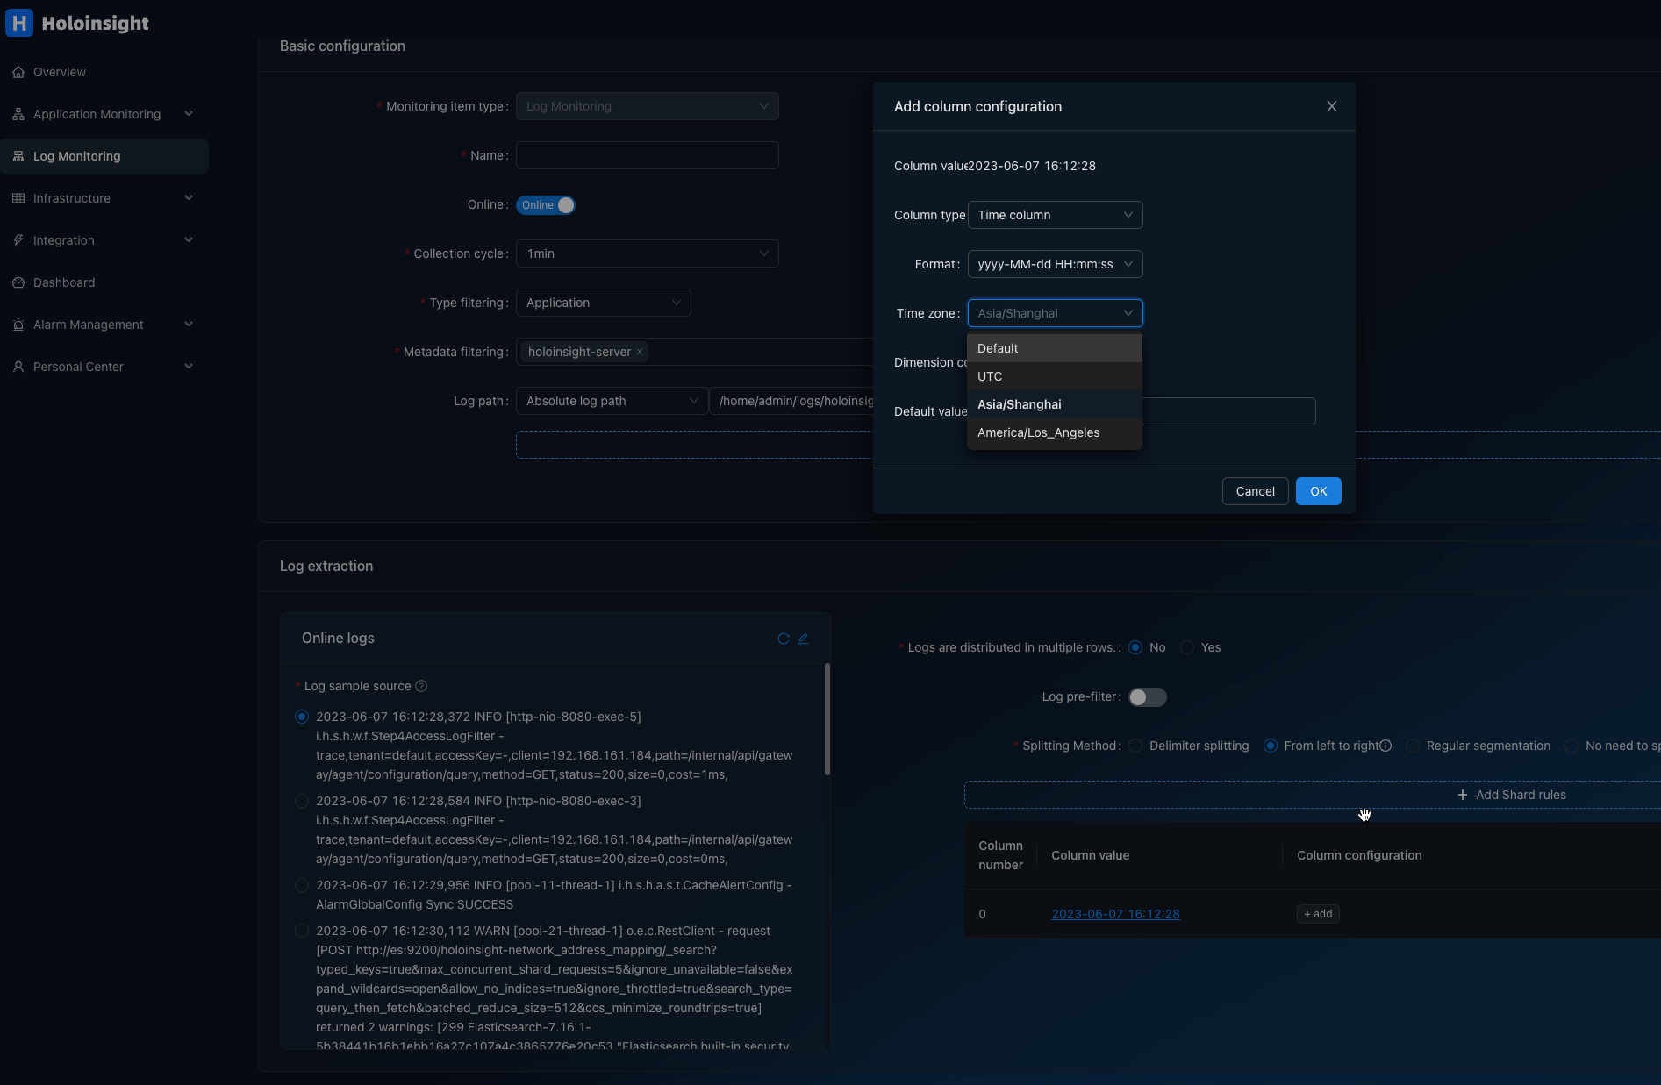Open Dashboard in the sidebar
The height and width of the screenshot is (1085, 1661).
tap(104, 282)
